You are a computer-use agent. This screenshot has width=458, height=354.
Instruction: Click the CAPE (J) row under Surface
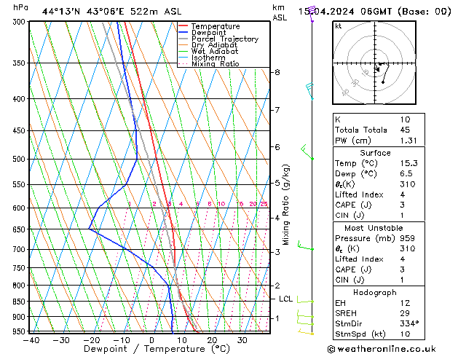[x=379, y=205]
